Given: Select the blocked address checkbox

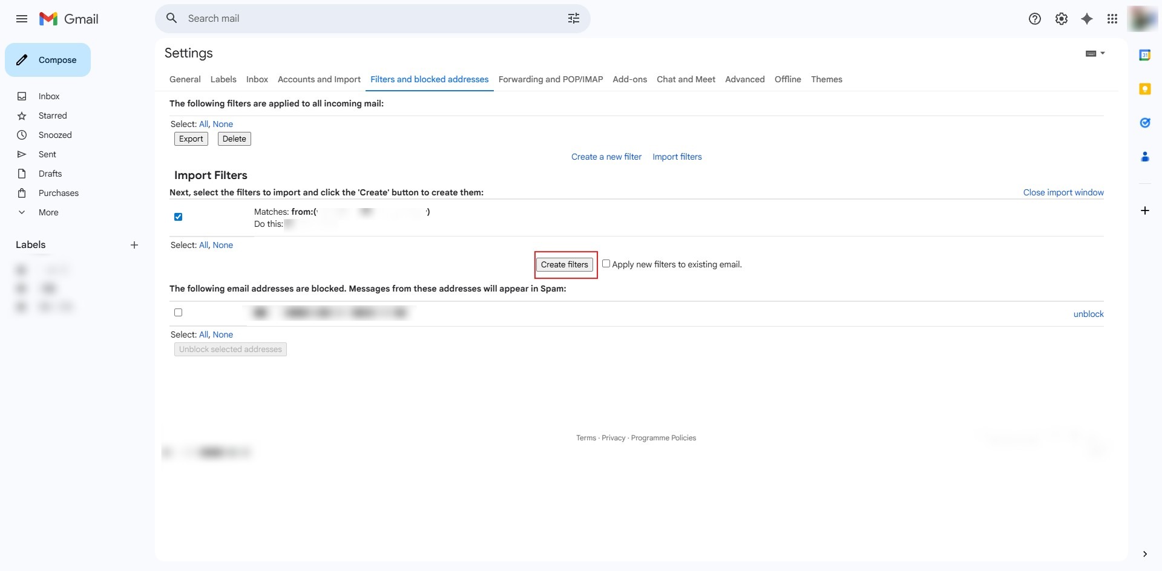Looking at the screenshot, I should tap(178, 313).
